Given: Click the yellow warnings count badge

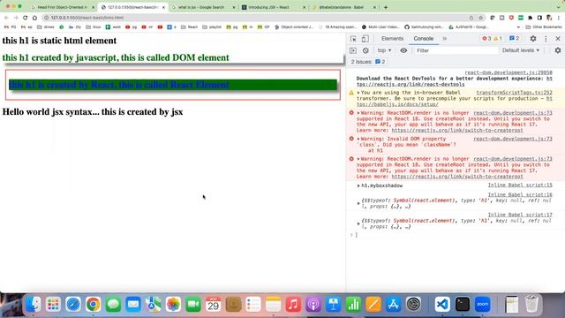Looking at the screenshot, I should point(498,39).
